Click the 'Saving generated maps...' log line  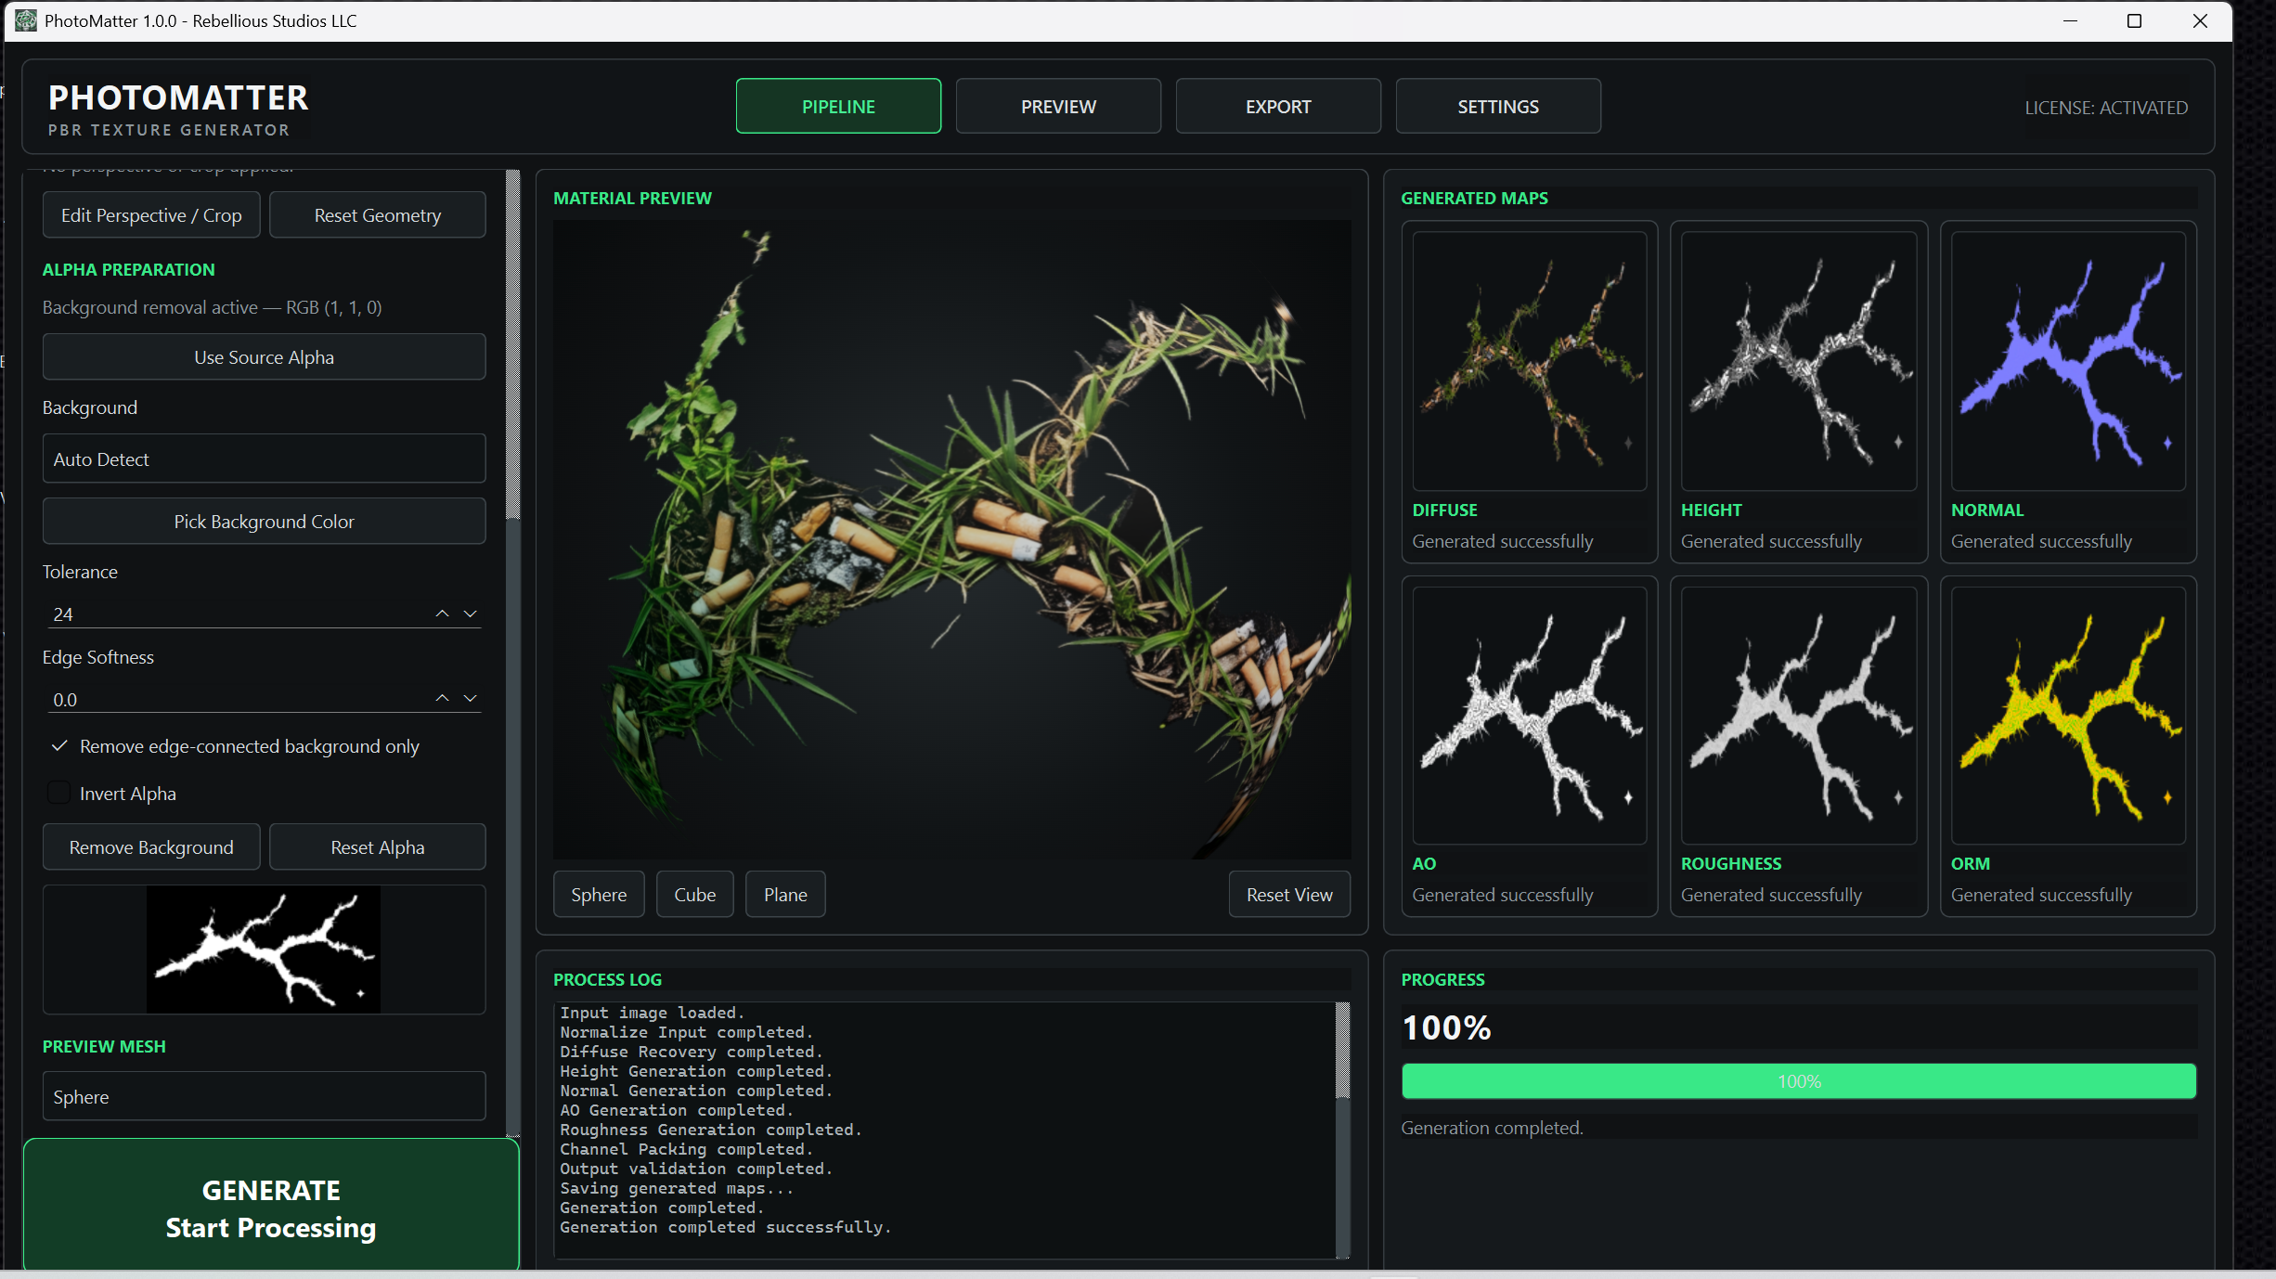coord(677,1188)
